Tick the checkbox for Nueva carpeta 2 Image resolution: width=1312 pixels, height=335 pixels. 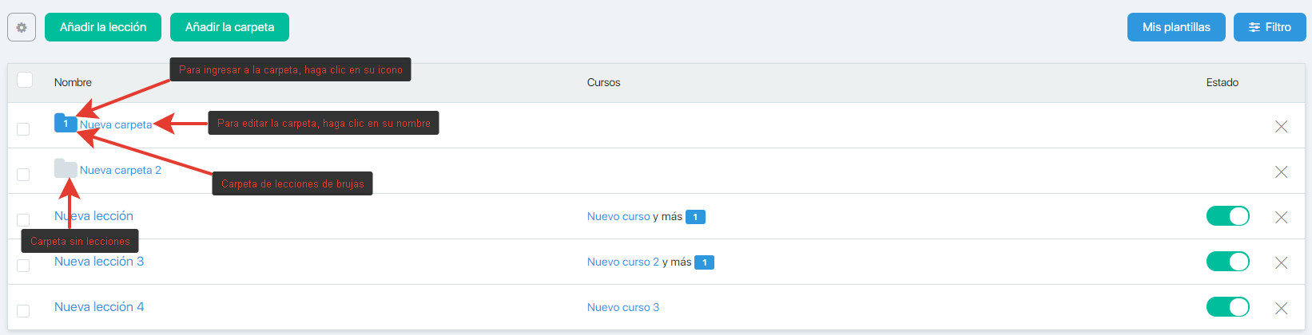tap(23, 174)
